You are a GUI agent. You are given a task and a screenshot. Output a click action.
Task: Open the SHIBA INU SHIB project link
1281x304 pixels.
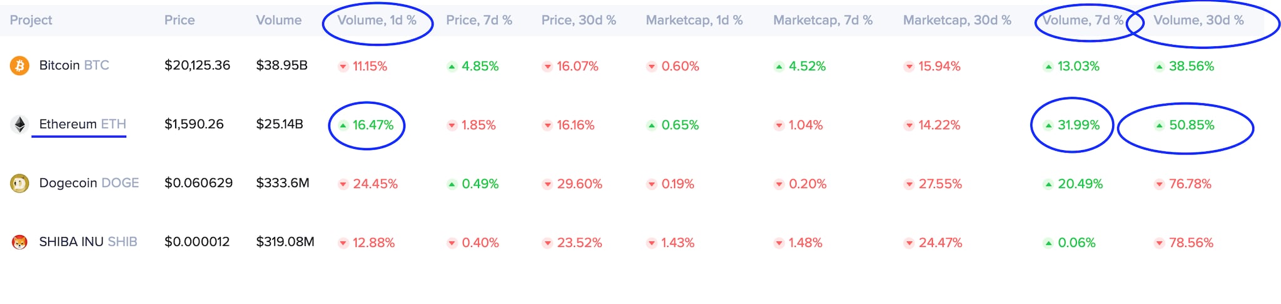click(x=88, y=241)
